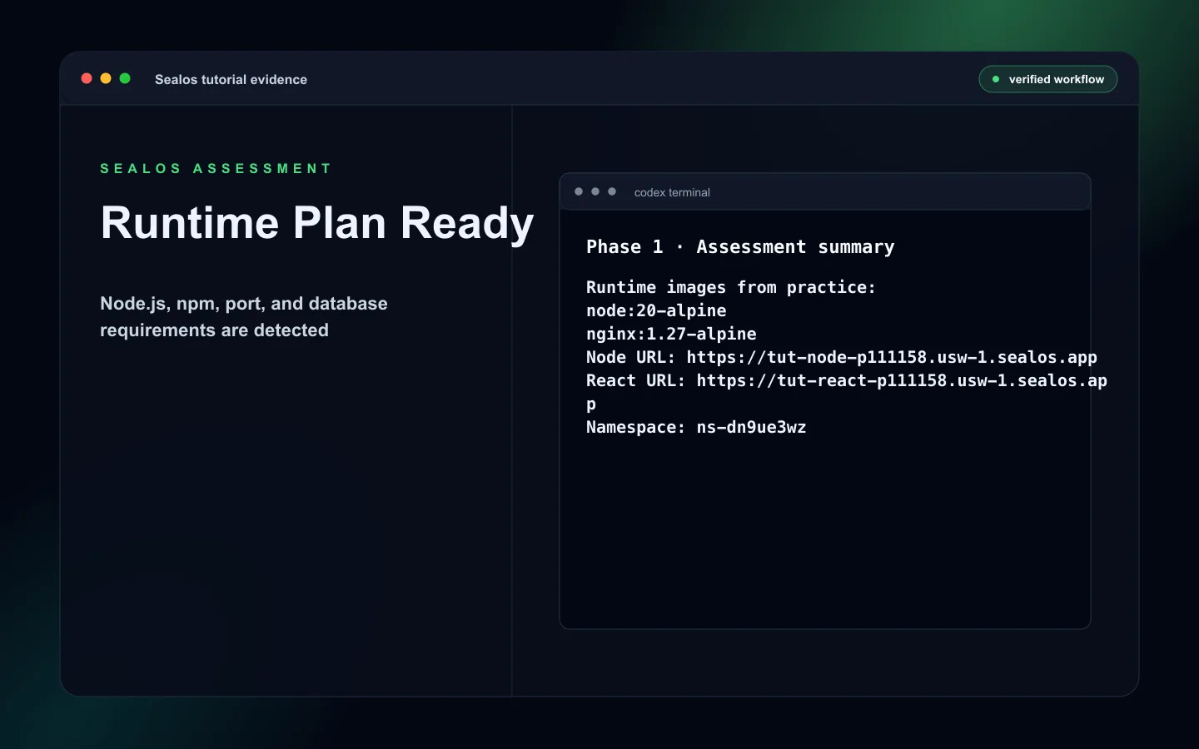Click the green maximize dot in title bar
Screen dimensions: 1199x749
[x=125, y=78]
